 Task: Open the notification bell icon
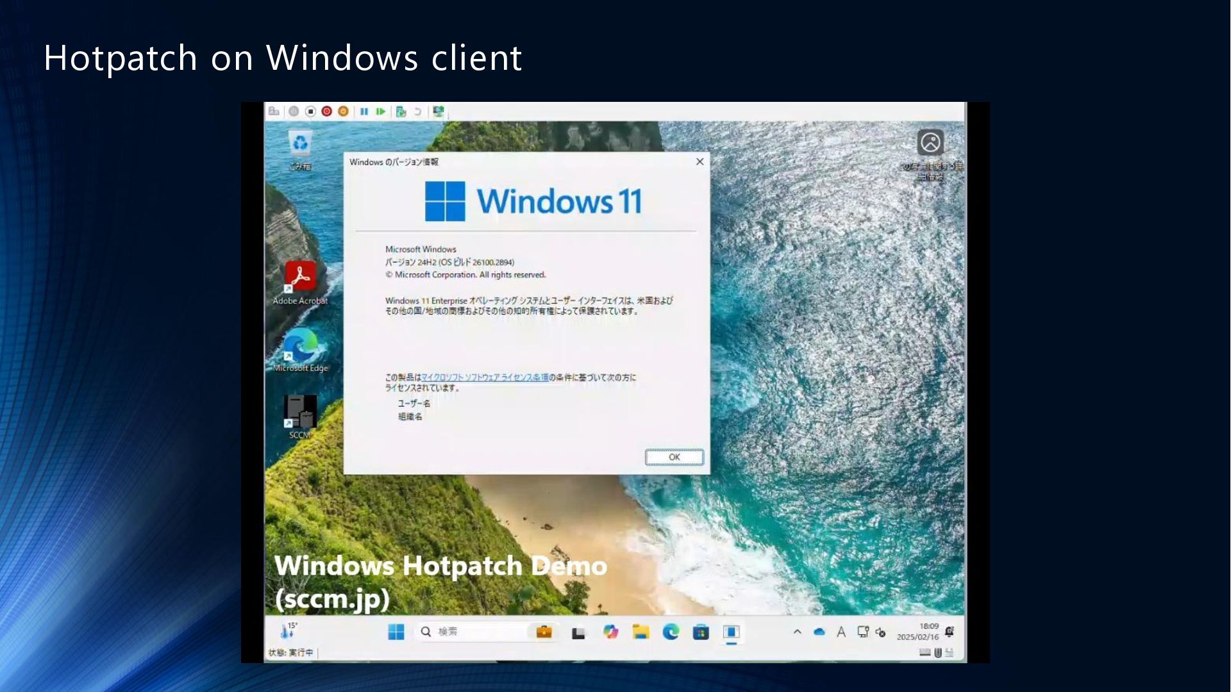tap(950, 632)
